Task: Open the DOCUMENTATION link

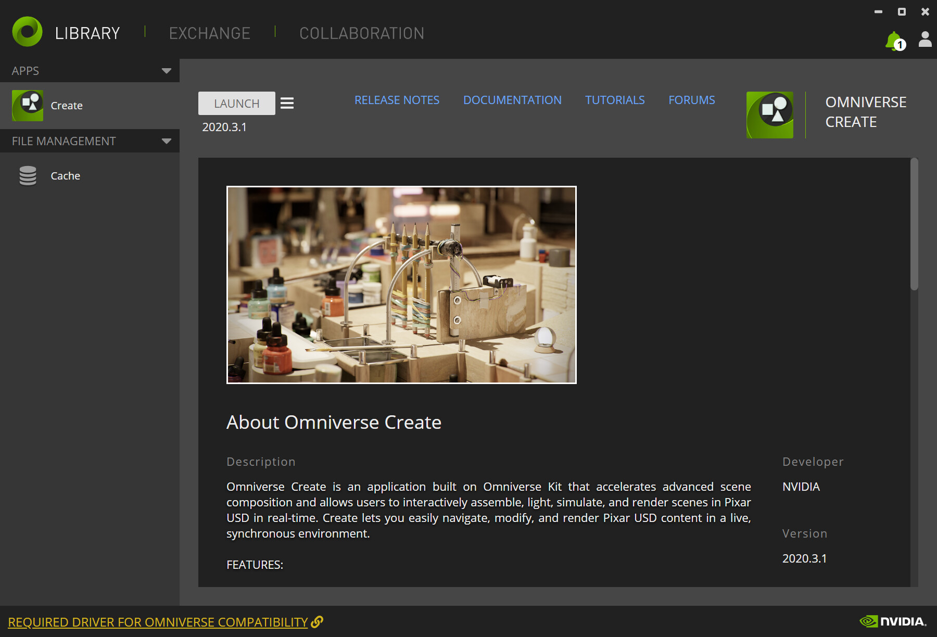Action: 513,100
